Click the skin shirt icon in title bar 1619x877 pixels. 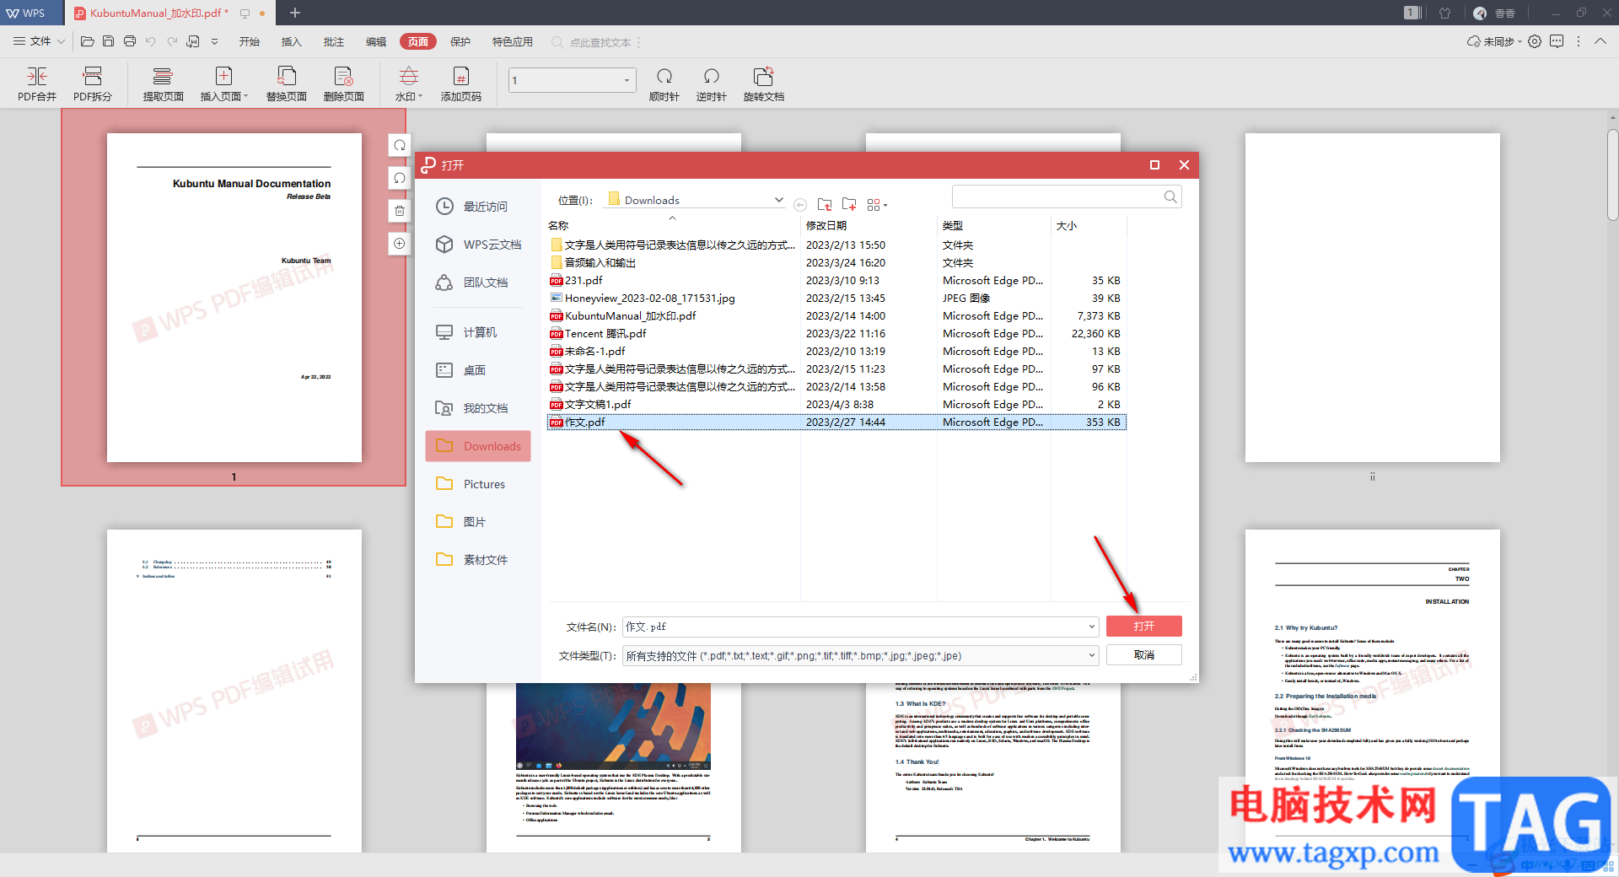[1445, 13]
